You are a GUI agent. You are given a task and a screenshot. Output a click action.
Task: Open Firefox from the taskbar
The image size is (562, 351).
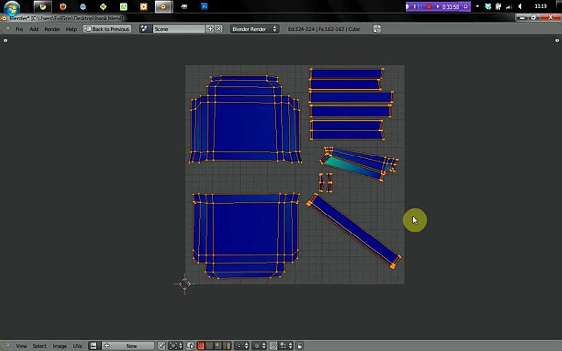click(x=63, y=6)
